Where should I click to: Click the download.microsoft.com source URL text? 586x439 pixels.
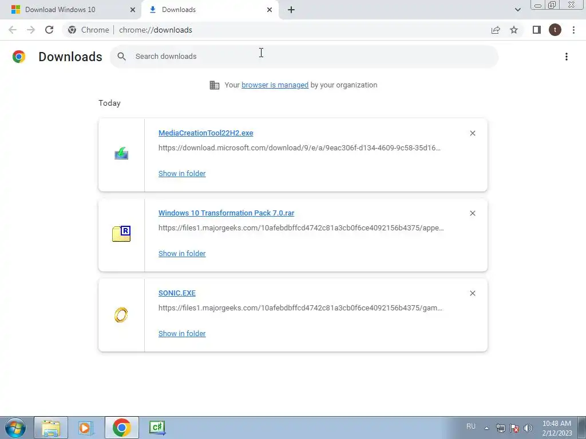[x=299, y=148]
